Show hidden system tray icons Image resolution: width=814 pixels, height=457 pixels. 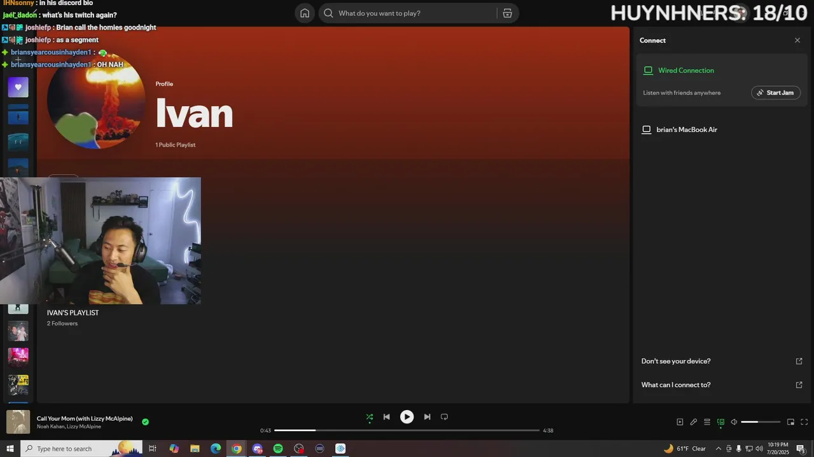click(719, 449)
